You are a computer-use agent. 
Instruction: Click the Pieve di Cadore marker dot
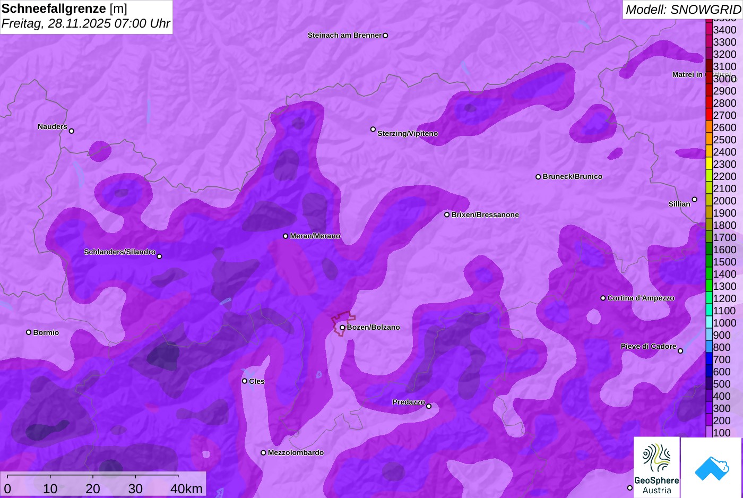pos(680,351)
